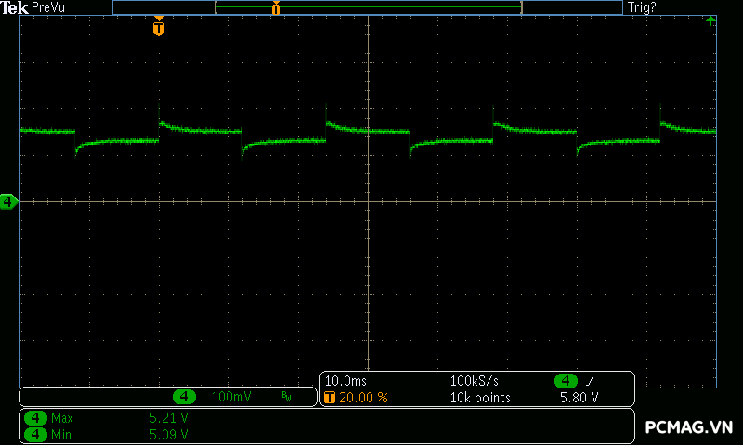This screenshot has width=743, height=445.
Task: Click the T marker inside the record overview bar
Action: tap(276, 8)
